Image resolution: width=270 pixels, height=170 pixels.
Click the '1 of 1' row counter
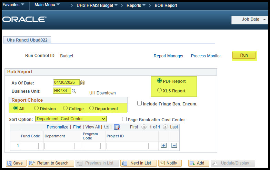(x=154, y=127)
